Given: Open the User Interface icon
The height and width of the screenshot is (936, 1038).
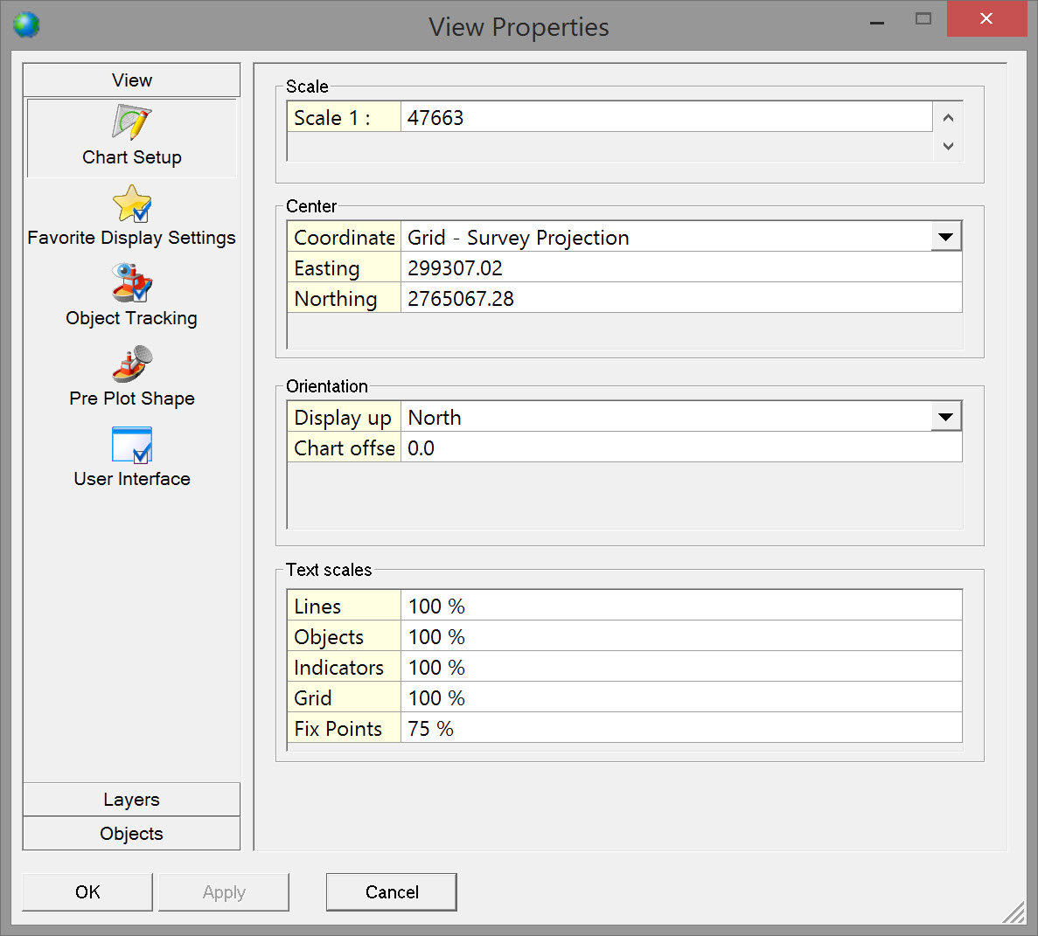Looking at the screenshot, I should tap(131, 445).
